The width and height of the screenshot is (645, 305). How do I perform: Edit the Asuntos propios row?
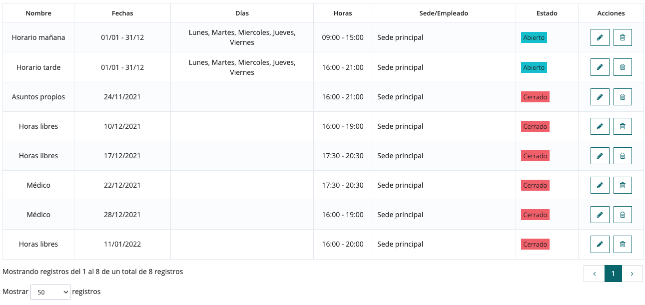(x=600, y=97)
